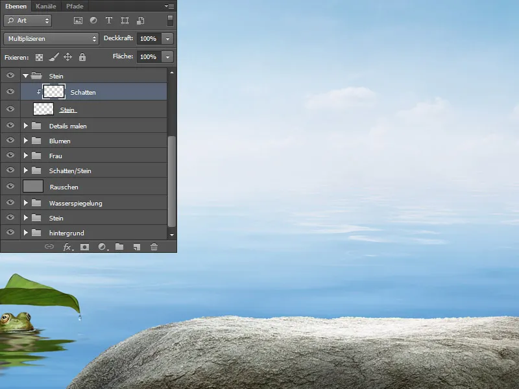Screen dimensions: 519x389
Task: Click the link layers chain icon
Action: click(49, 246)
